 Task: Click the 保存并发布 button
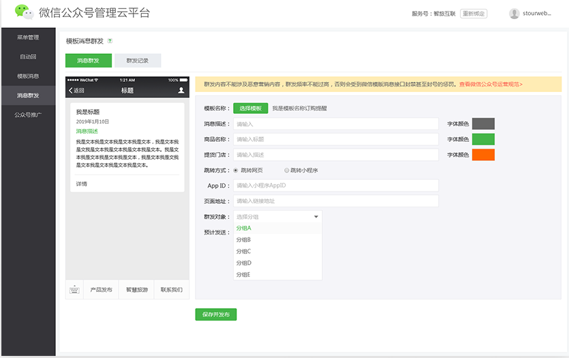[216, 314]
